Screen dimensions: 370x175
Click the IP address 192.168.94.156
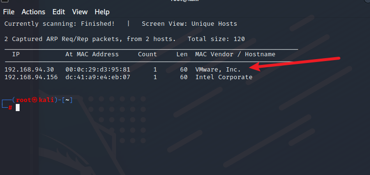point(31,77)
